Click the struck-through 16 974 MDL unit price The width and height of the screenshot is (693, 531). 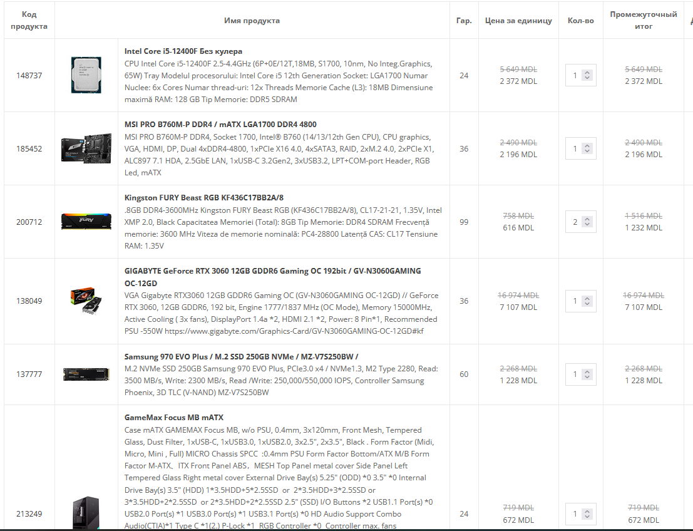518,296
